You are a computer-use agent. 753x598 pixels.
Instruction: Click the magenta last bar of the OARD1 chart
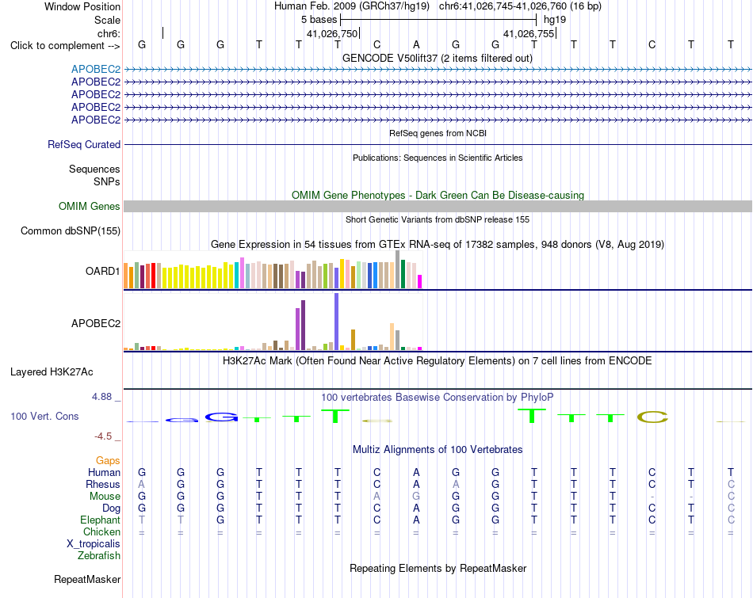click(x=420, y=281)
